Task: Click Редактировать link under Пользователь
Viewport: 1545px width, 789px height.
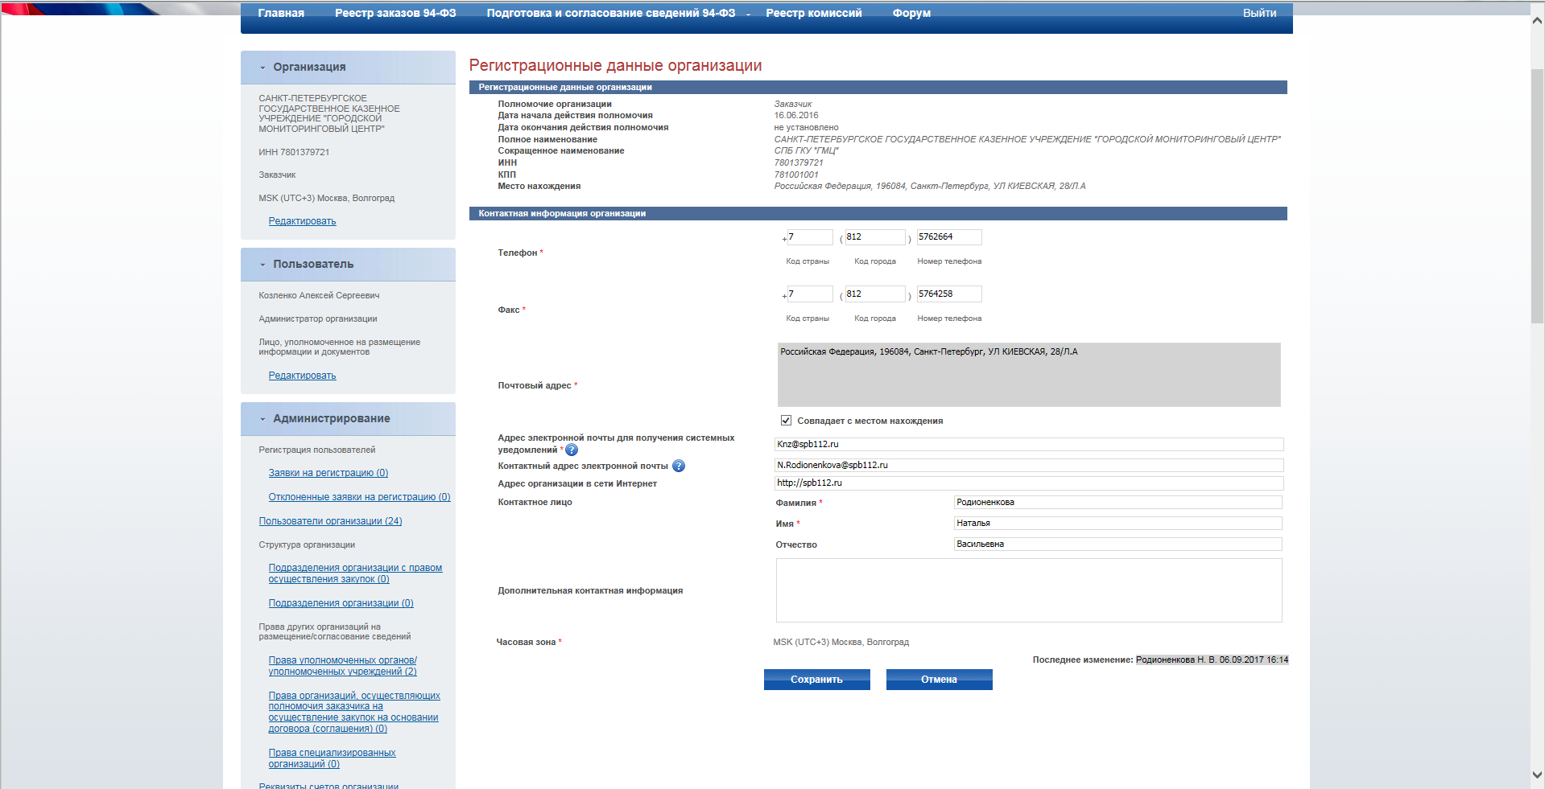Action: [x=302, y=376]
